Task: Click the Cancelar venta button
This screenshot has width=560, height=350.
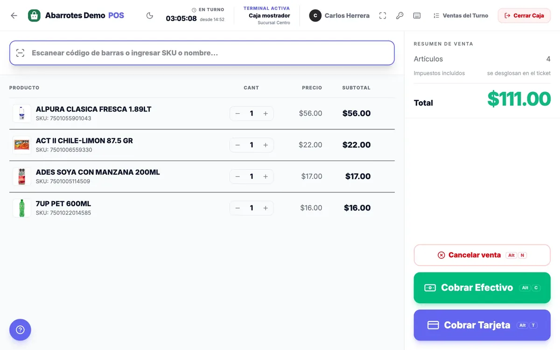Action: coord(482,255)
